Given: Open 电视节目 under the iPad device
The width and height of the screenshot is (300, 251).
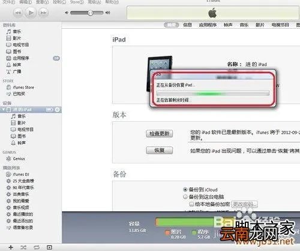Looking at the screenshot, I should click(x=22, y=129).
